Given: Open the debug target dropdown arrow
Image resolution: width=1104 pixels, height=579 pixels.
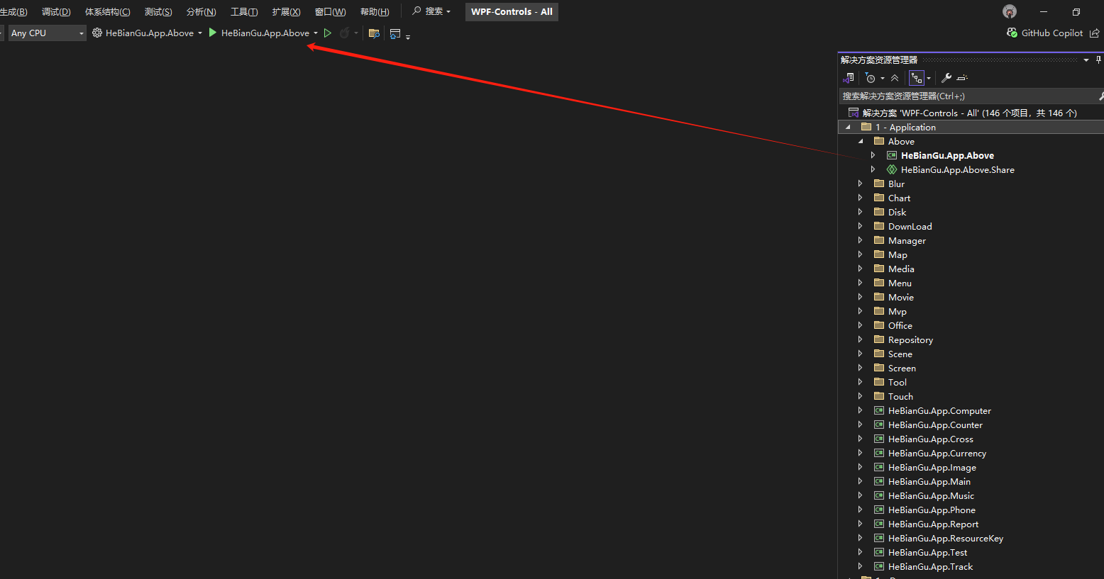Looking at the screenshot, I should coord(316,33).
